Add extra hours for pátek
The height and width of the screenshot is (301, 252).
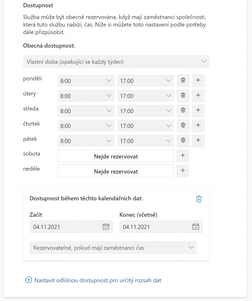point(198,141)
